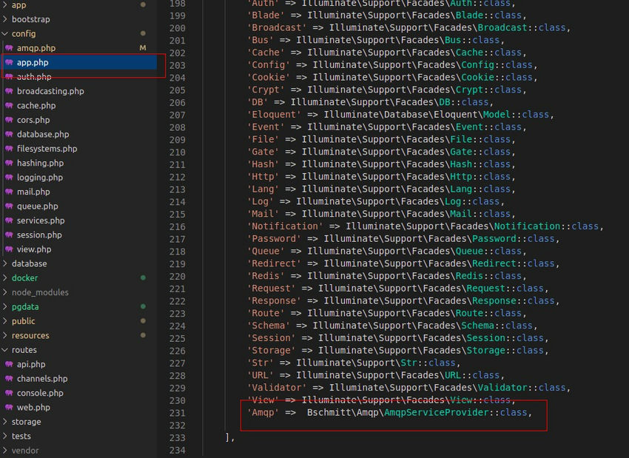Click the PHP icon beside console.php
Image resolution: width=629 pixels, height=458 pixels.
click(x=9, y=393)
